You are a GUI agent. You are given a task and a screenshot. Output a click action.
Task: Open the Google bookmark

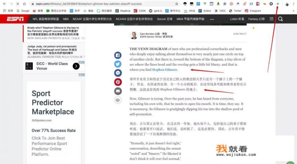23,11
